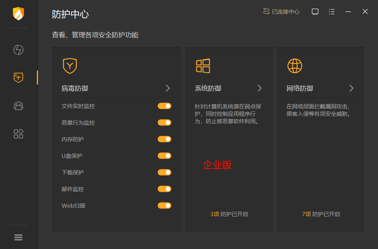The width and height of the screenshot is (378, 249).
Task: Click the monitor icon in title bar
Action: point(315,12)
